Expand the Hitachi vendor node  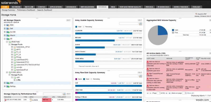(x=5, y=35)
